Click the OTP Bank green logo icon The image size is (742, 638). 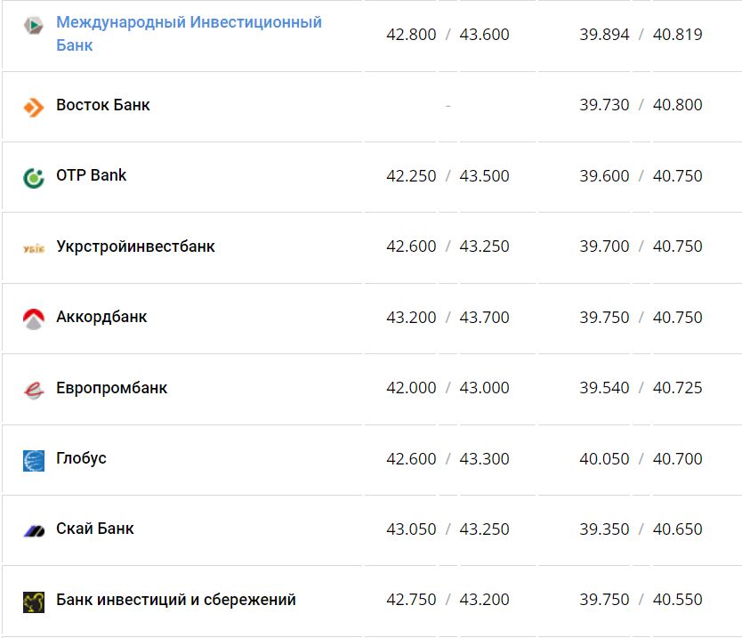tap(34, 177)
